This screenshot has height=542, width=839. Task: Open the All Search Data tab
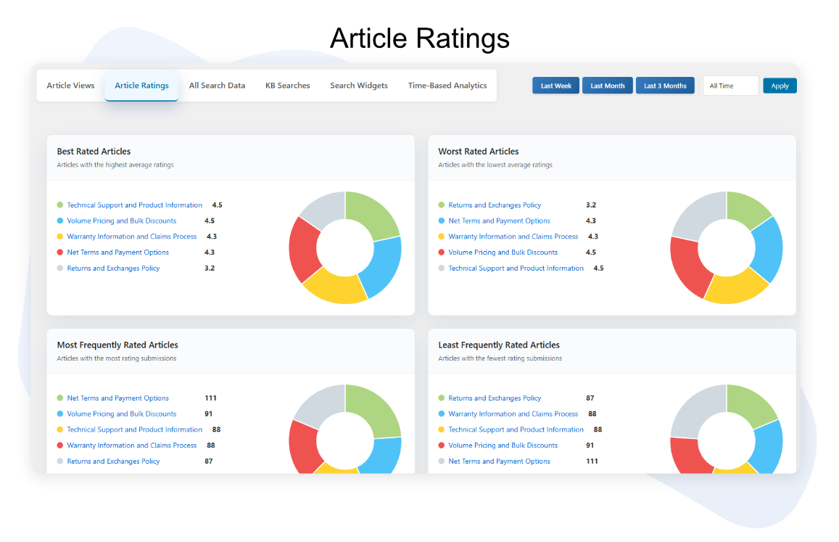[x=217, y=86]
